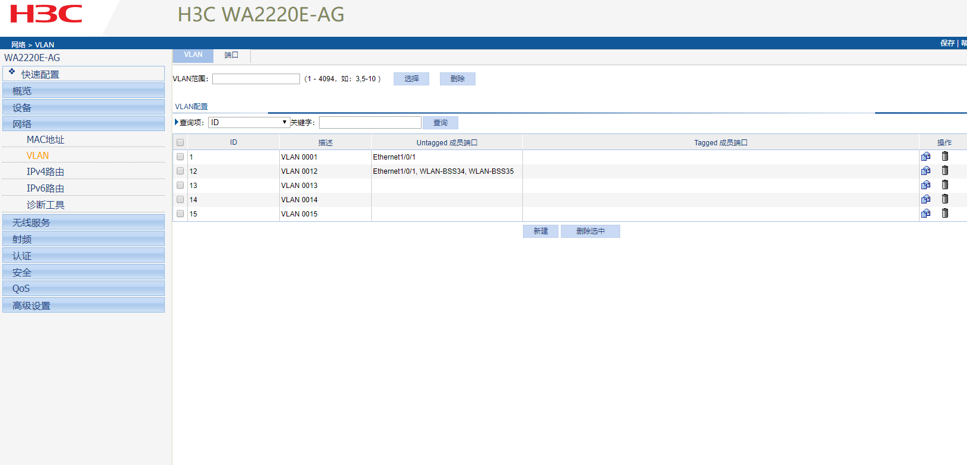Check the box for VLAN 1

[180, 157]
